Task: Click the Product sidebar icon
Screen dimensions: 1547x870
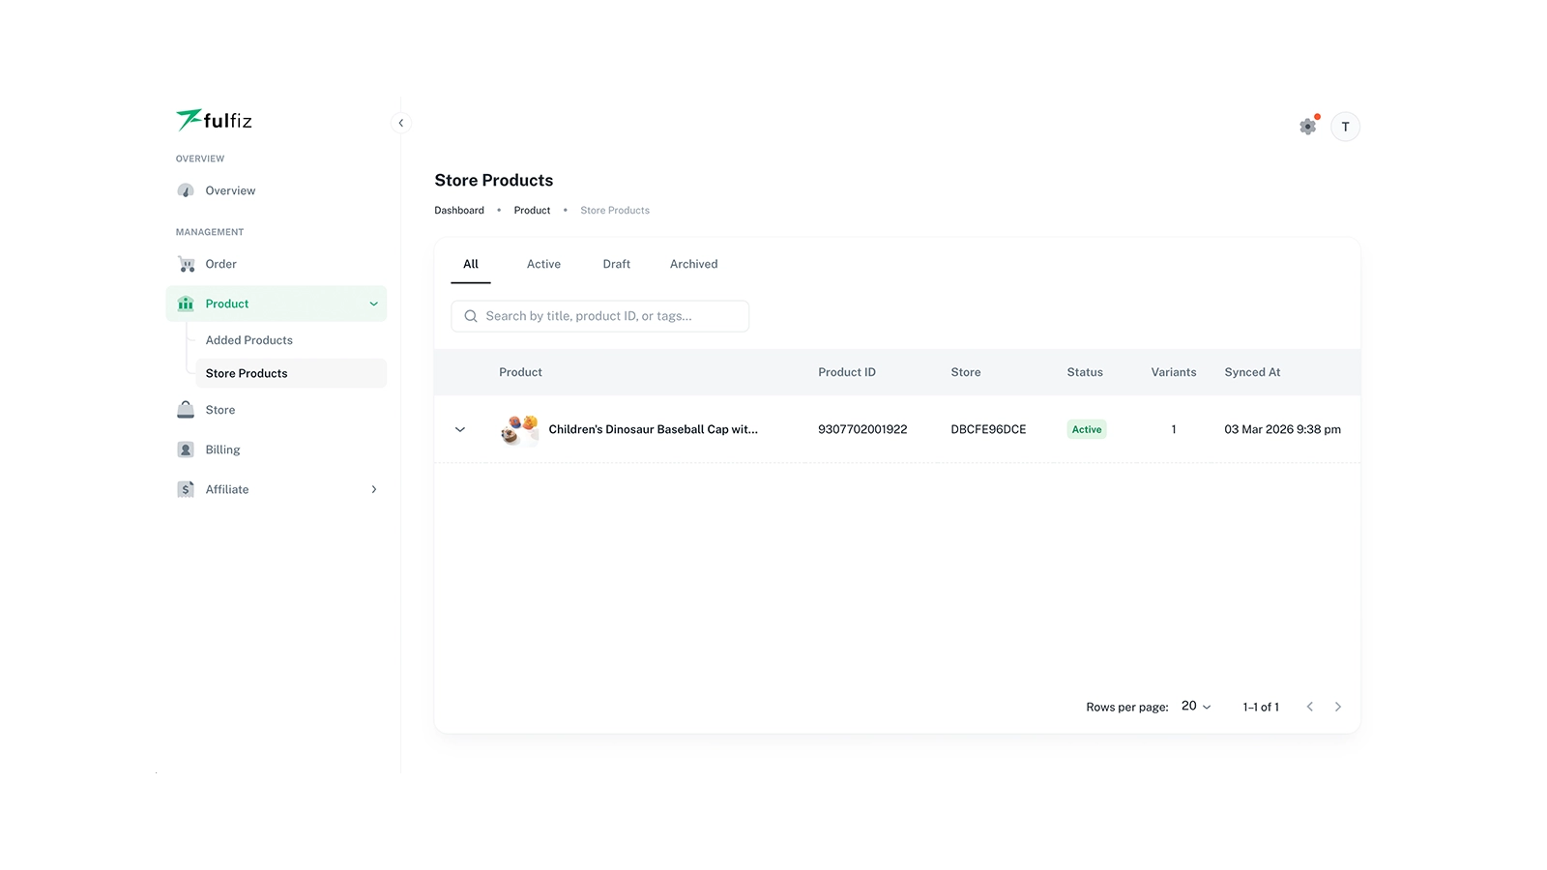Action: (x=186, y=304)
